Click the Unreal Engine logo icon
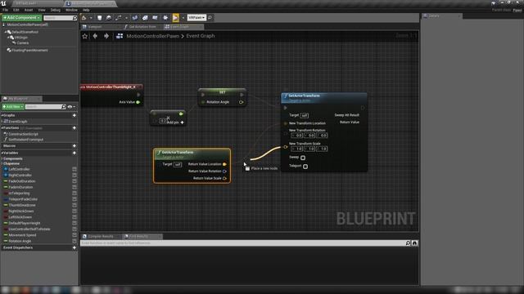524x294 pixels. point(3,3)
